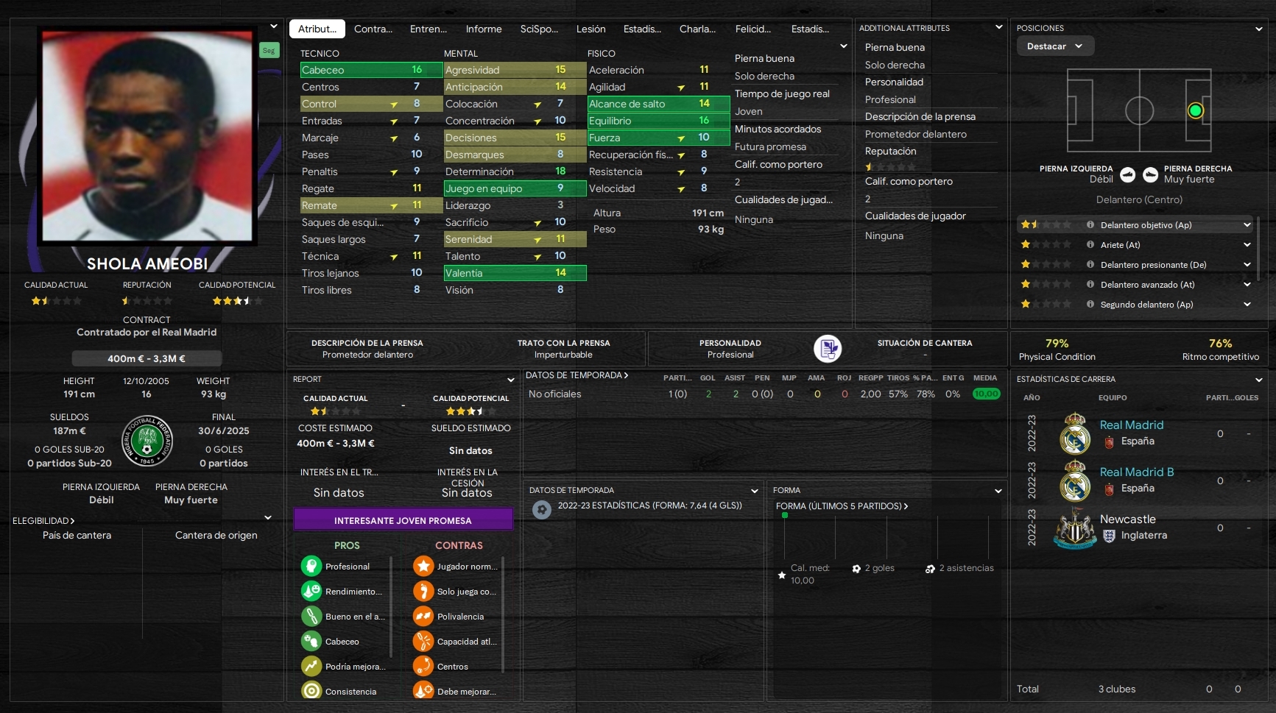This screenshot has height=713, width=1276.
Task: Open Datos de temporada details link
Action: (579, 375)
